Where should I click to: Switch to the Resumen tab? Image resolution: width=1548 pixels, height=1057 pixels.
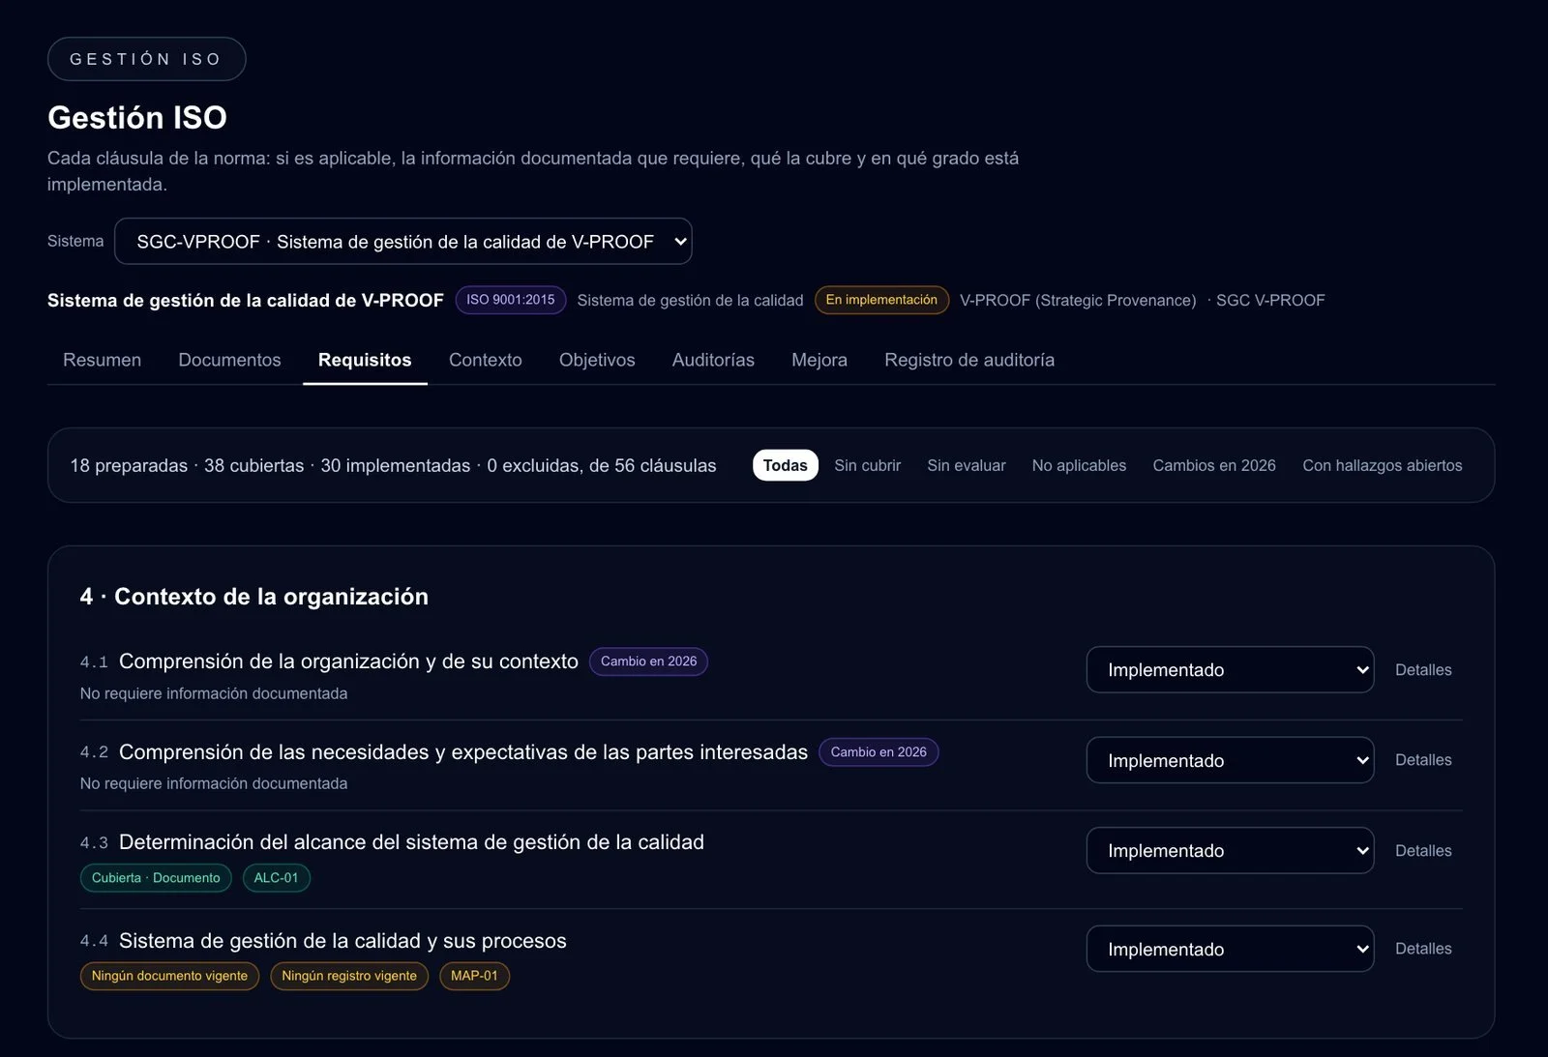click(x=102, y=360)
